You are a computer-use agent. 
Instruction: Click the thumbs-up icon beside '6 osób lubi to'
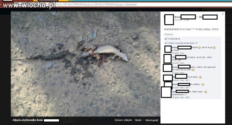[x=166, y=39]
